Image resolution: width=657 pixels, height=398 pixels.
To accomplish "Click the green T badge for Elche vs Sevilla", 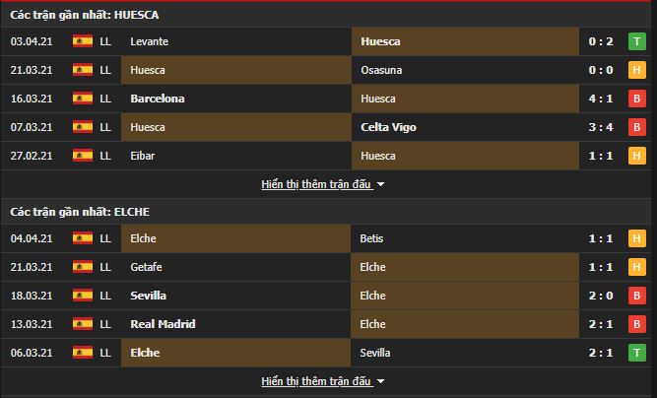I will pyautogui.click(x=637, y=353).
